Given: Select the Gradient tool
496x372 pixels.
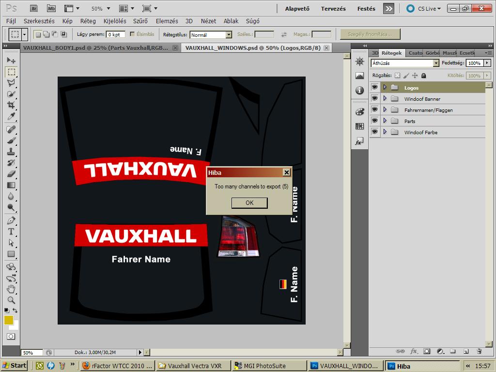Looking at the screenshot, I should pos(11,185).
